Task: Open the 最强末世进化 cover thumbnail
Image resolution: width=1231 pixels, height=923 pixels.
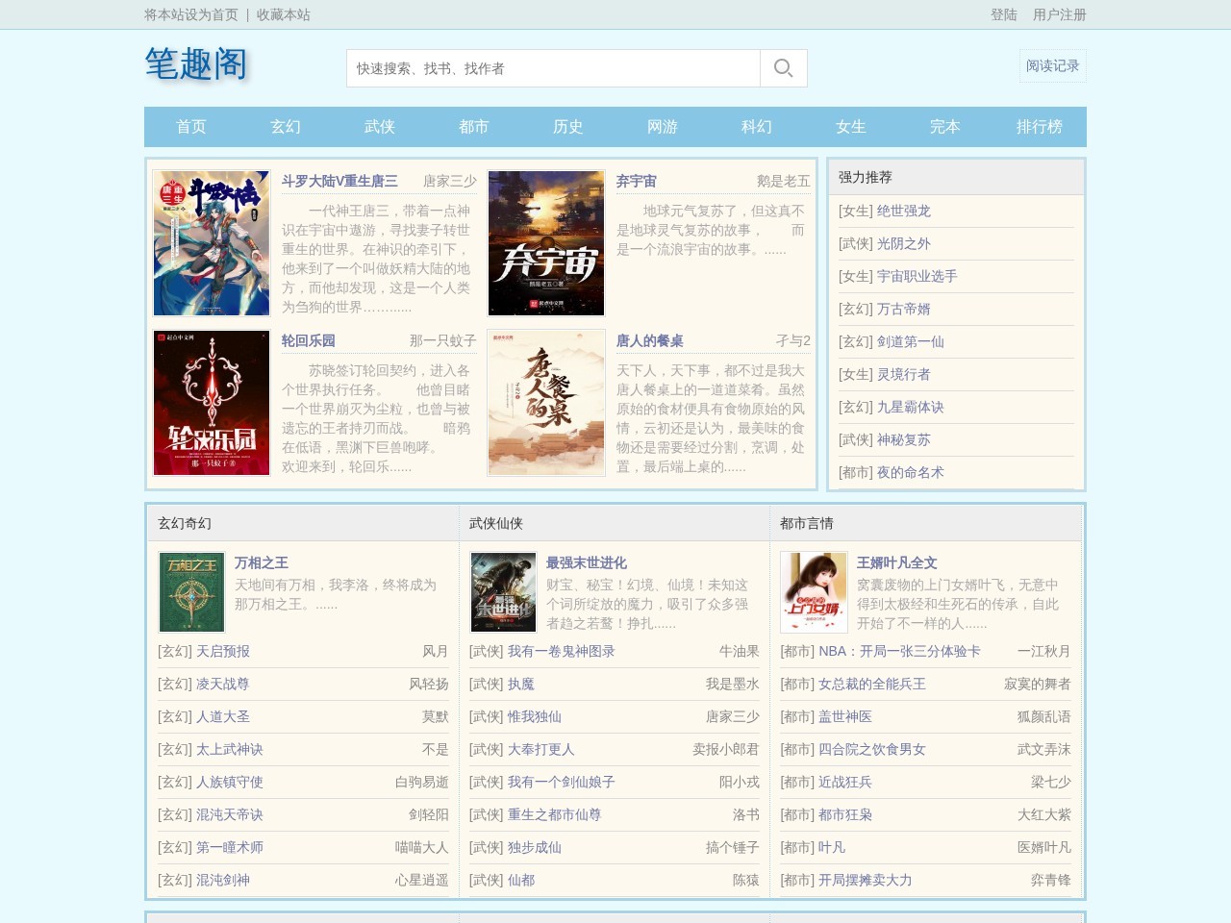Action: tap(503, 591)
